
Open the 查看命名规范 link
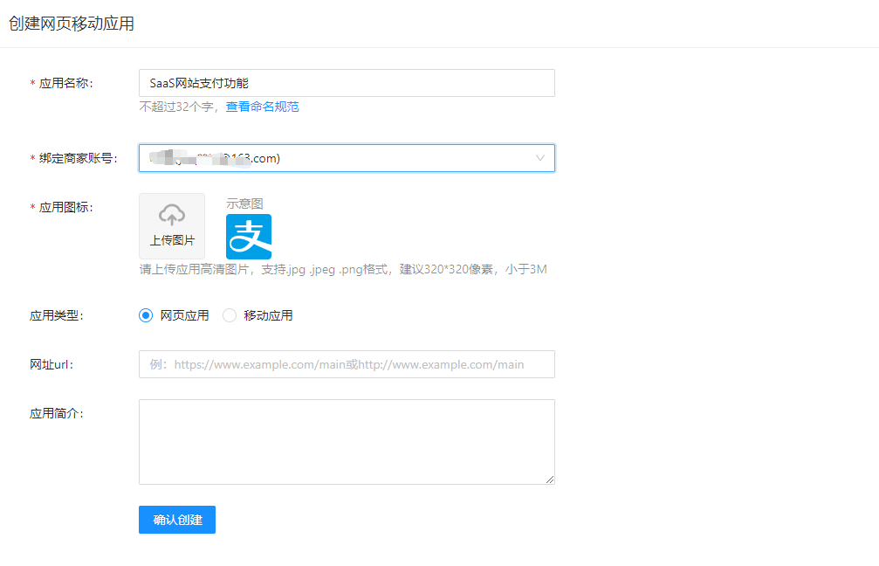(263, 107)
